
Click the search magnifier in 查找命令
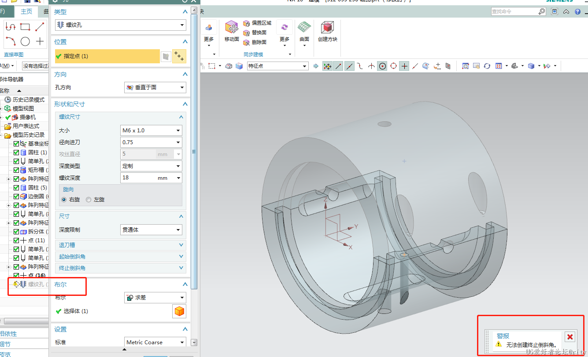pos(542,12)
